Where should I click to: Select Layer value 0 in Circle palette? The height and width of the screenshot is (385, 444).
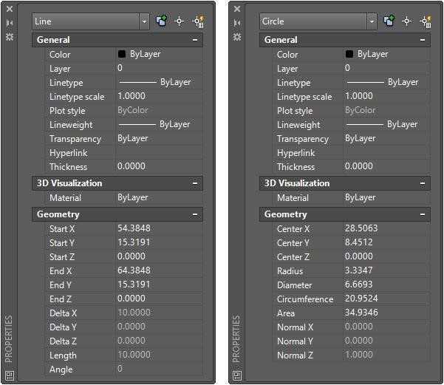387,68
